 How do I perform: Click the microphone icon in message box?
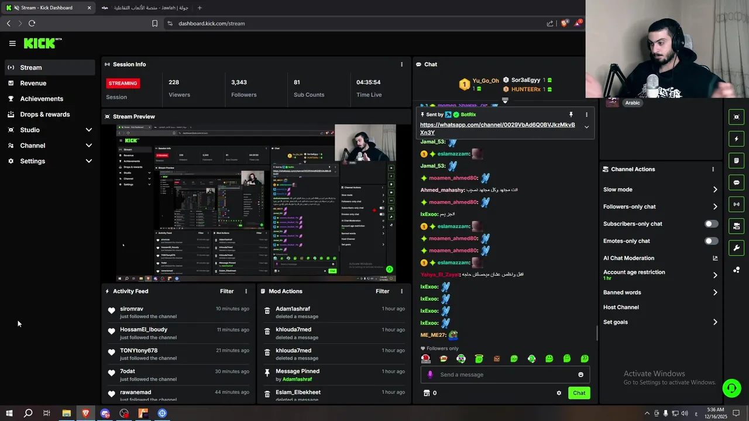(x=430, y=375)
